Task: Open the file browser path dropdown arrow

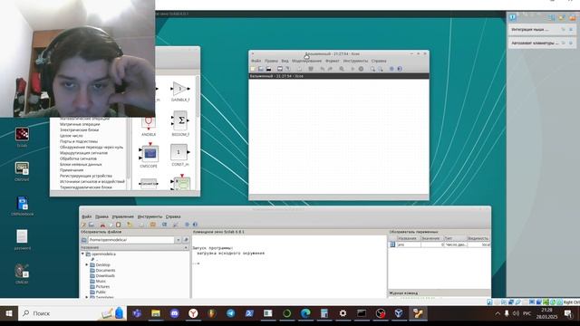Action: point(178,240)
